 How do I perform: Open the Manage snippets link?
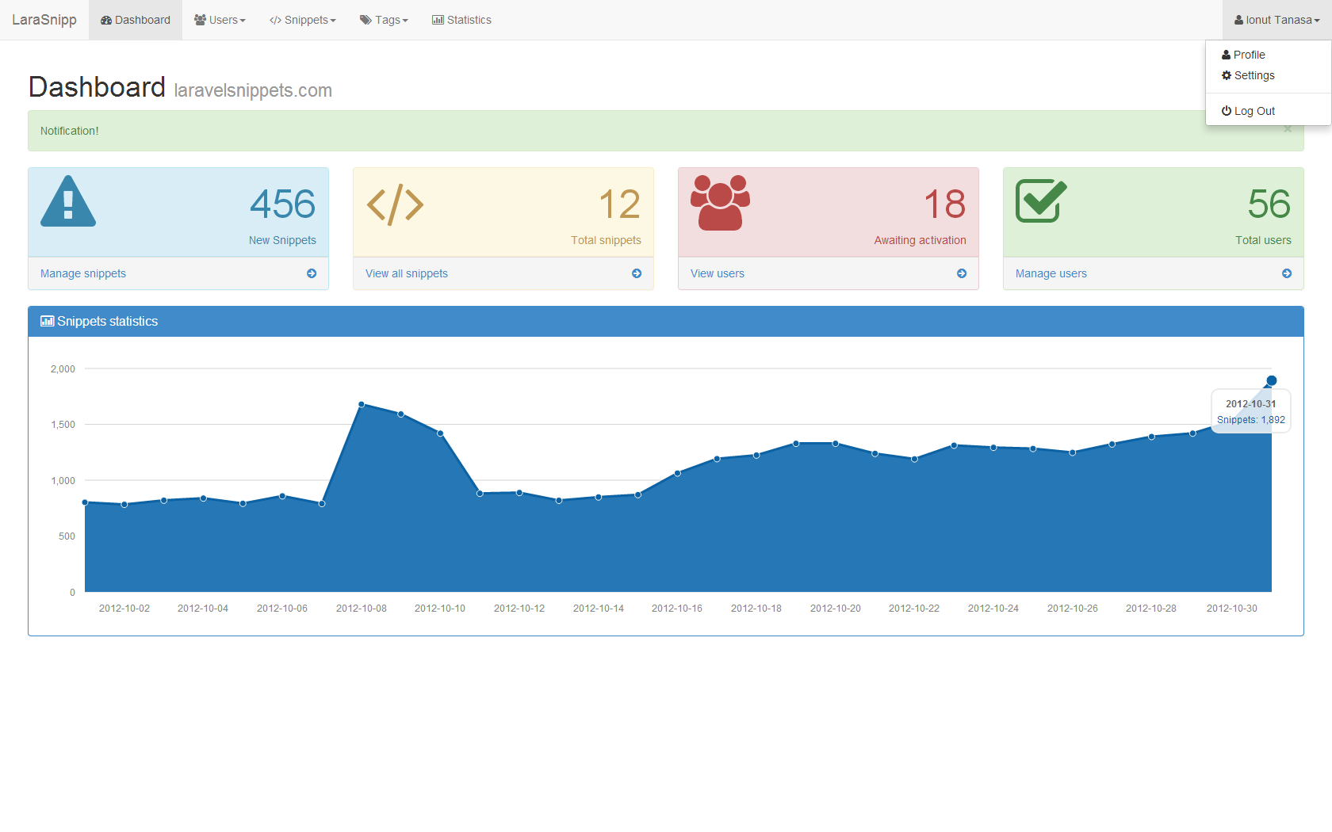tap(83, 273)
